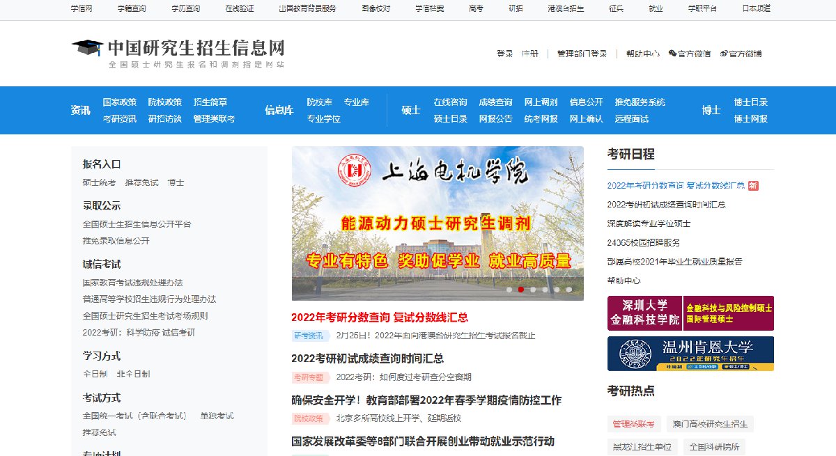This screenshot has height=456, width=836.
Task: Open 帮助中心 in header
Action: tap(642, 54)
